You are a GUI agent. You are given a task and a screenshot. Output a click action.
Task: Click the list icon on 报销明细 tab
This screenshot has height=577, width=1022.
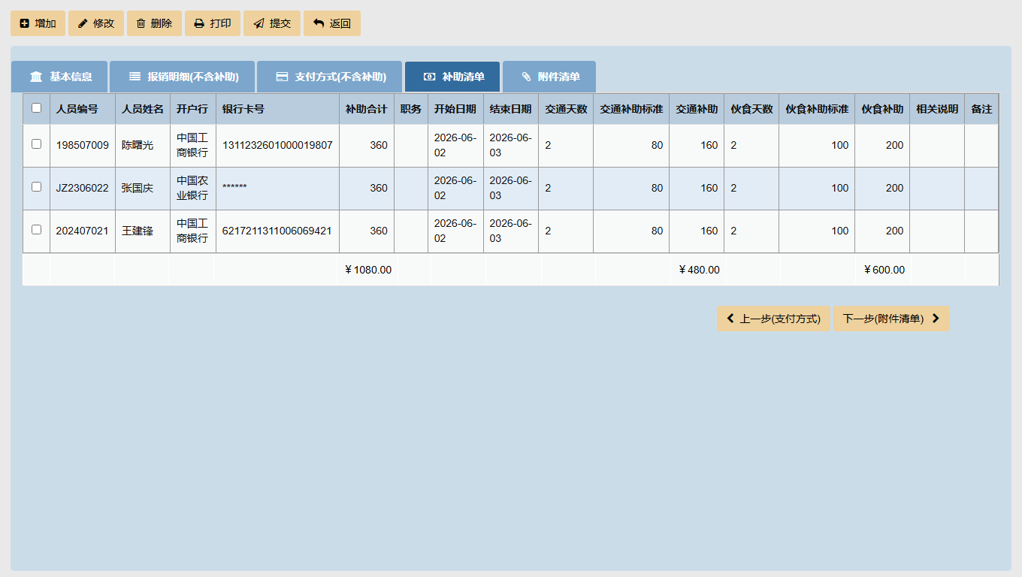135,77
